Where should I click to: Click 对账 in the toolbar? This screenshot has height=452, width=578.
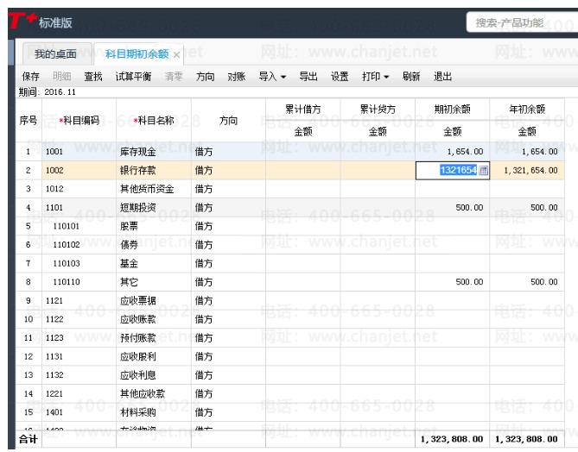(237, 77)
